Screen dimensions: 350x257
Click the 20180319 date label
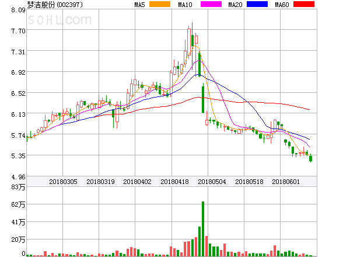click(100, 182)
